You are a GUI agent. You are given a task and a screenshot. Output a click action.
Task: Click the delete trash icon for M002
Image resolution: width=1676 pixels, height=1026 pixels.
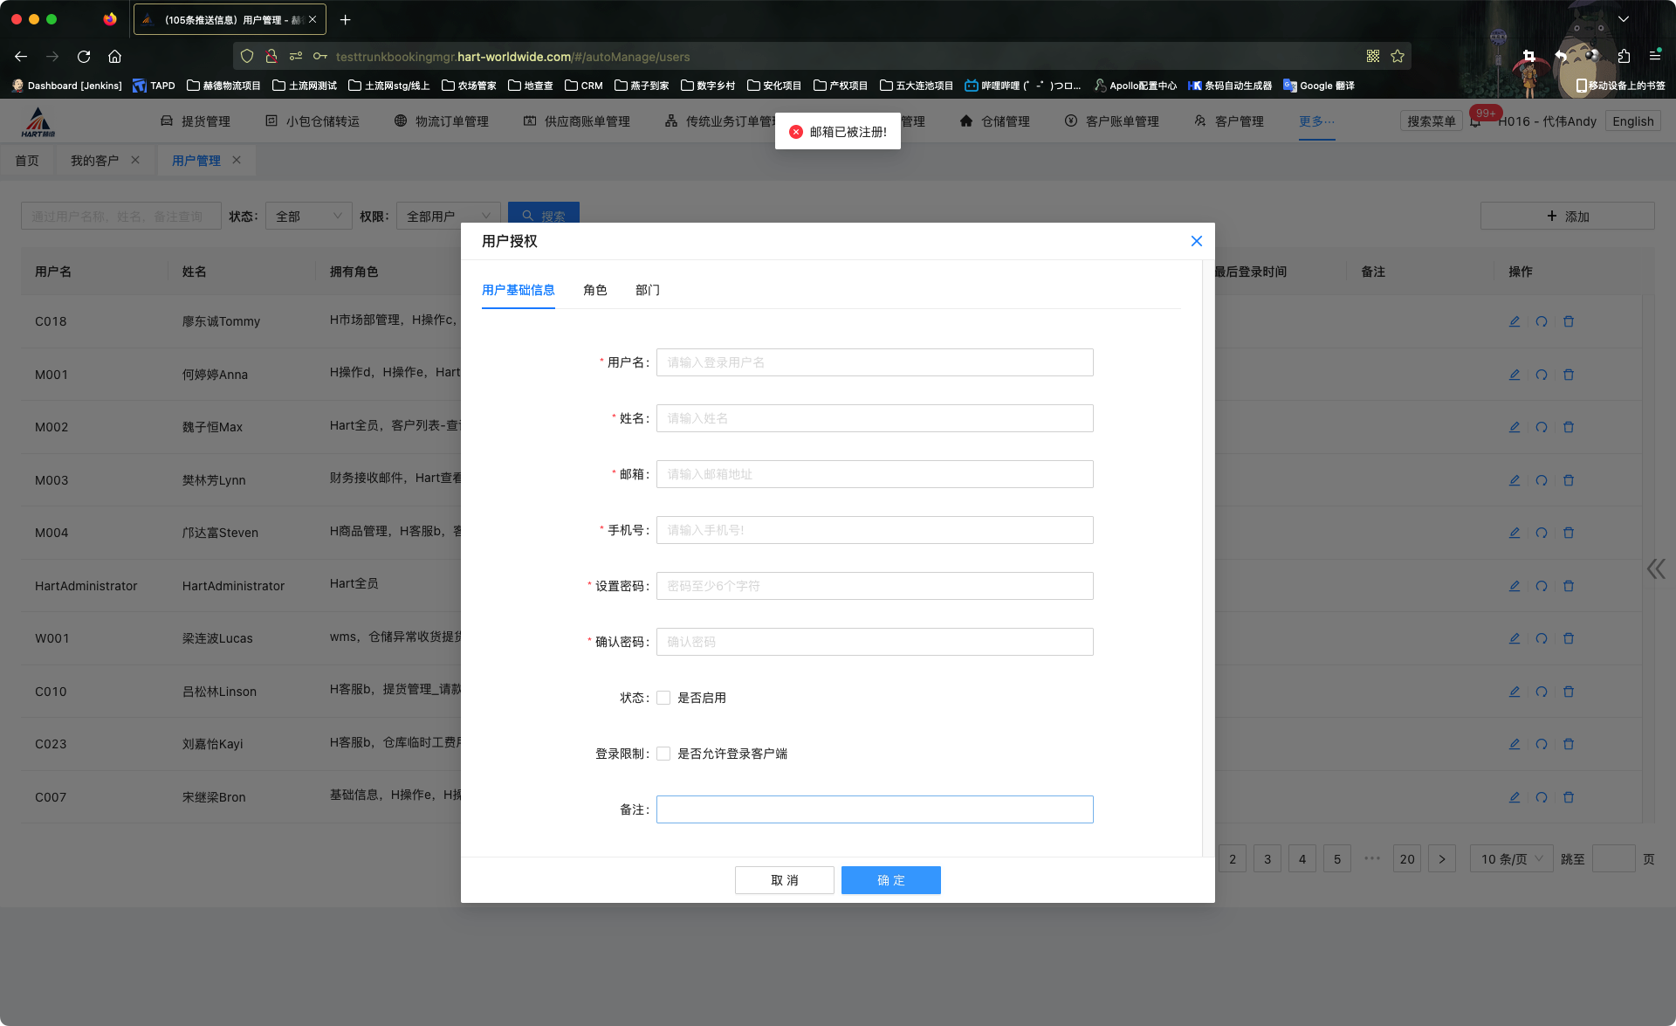point(1569,427)
